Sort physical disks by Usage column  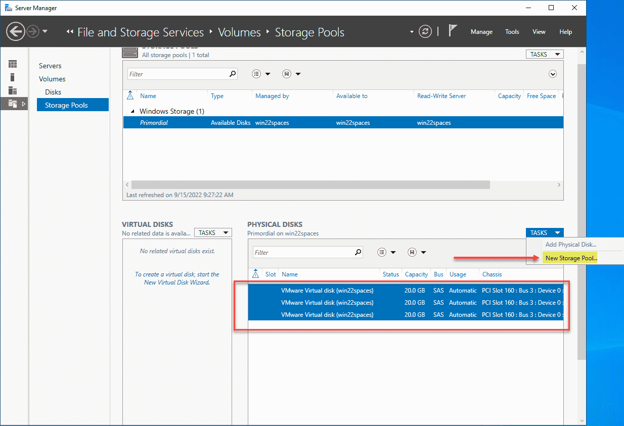[x=458, y=274]
